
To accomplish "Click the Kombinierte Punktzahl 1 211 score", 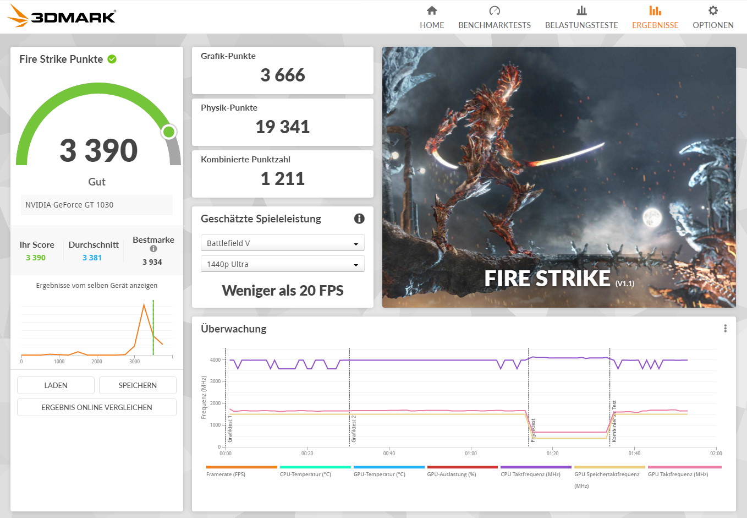I will point(283,179).
